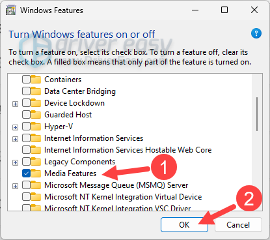Expand the Microsoft Message Queue Server node
The height and width of the screenshot is (240, 270).
(x=15, y=187)
